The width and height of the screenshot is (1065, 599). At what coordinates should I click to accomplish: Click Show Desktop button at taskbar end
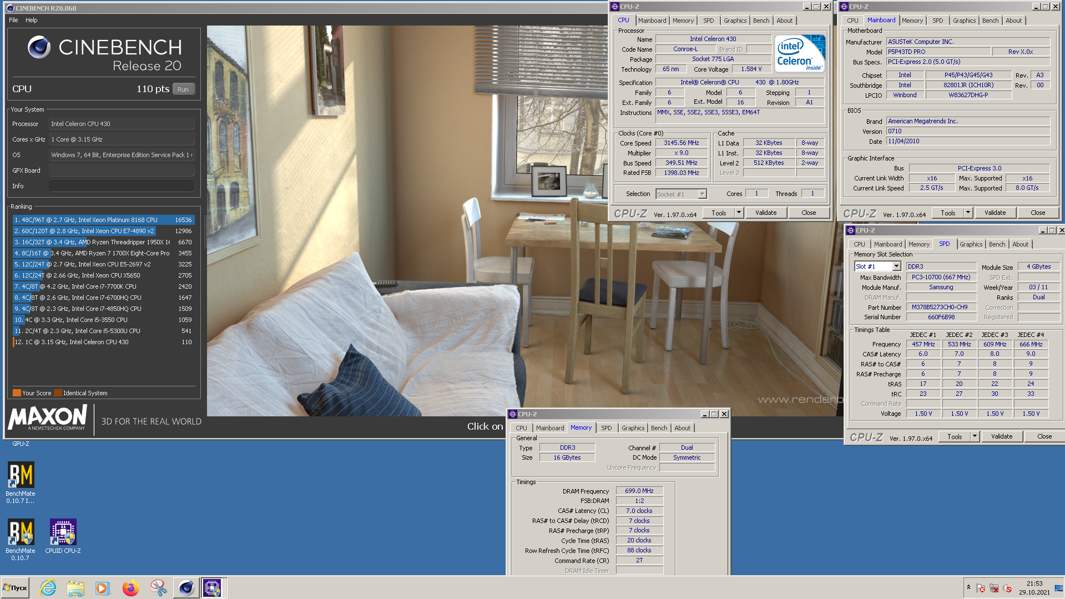pyautogui.click(x=1059, y=588)
